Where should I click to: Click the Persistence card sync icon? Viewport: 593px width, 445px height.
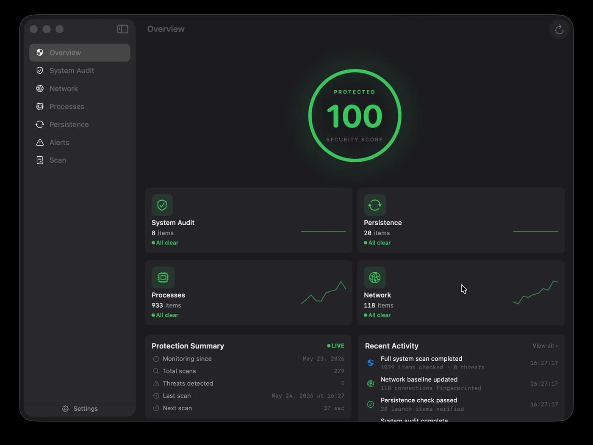pyautogui.click(x=375, y=205)
